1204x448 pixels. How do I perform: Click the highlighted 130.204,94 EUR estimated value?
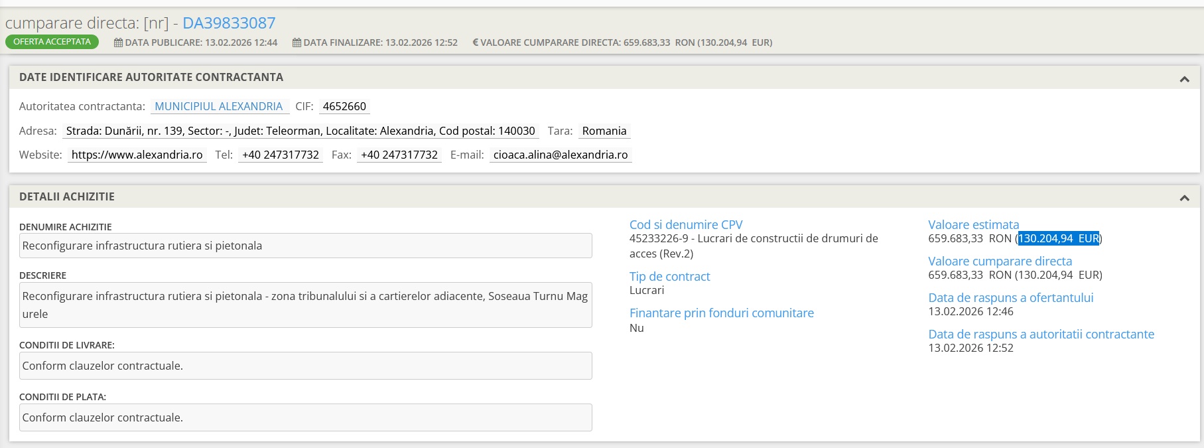(1059, 238)
